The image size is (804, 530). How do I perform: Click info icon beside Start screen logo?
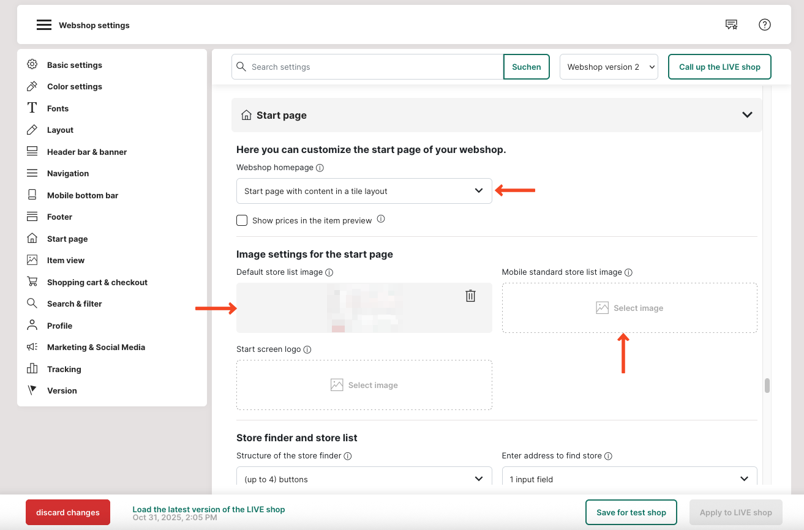pyautogui.click(x=307, y=349)
